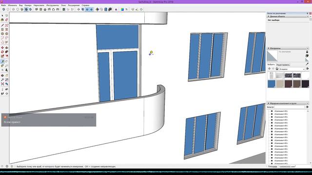Go back in materials browser

[x=270, y=69]
